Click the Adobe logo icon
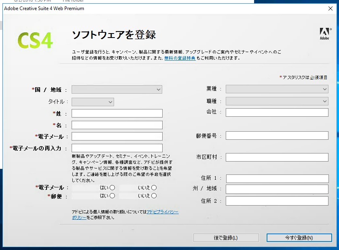The image size is (339, 250). click(324, 34)
